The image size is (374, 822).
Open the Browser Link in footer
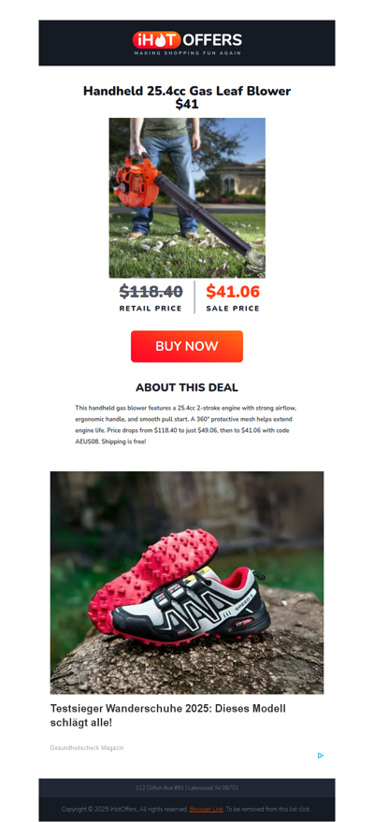pyautogui.click(x=207, y=809)
